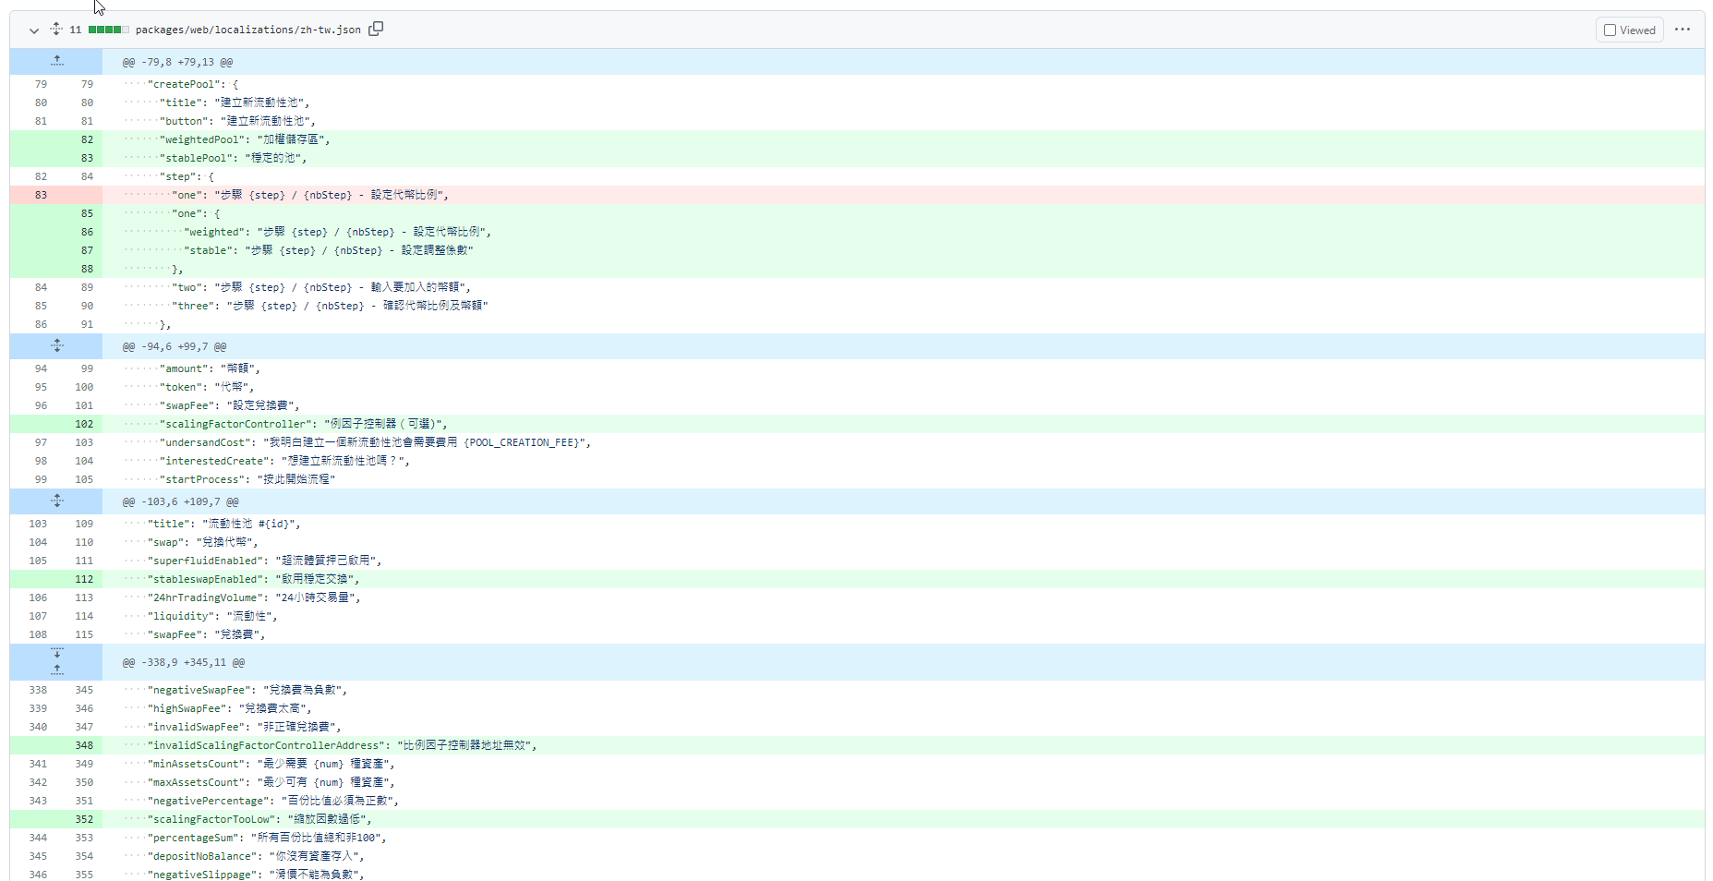Image resolution: width=1713 pixels, height=881 pixels.
Task: Select added line number 102 for scalingFactorController
Action: point(84,424)
